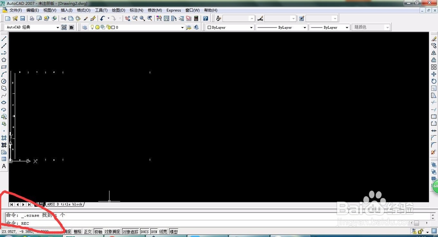Select the Multiline Text A tool
The image size is (438, 237).
(x=4, y=166)
